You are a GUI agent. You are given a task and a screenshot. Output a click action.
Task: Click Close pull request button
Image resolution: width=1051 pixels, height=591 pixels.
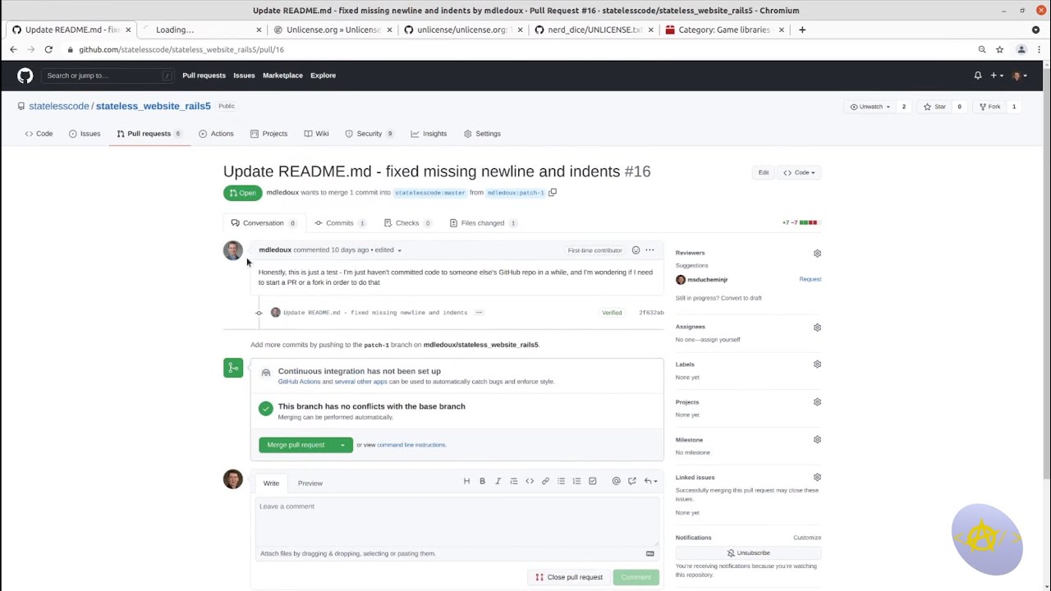click(x=569, y=577)
